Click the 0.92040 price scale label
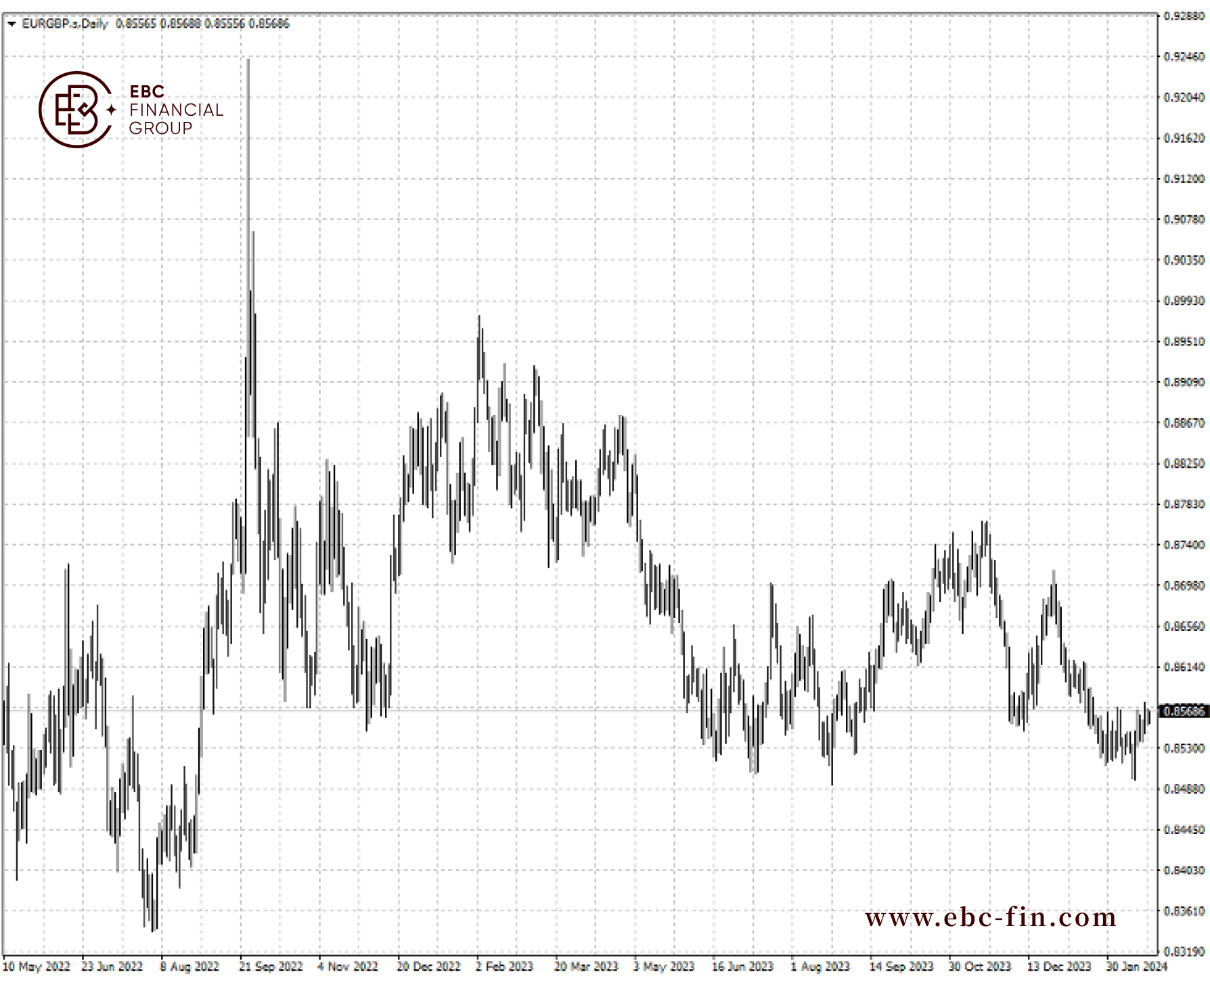Screen dimensions: 1210x991 click(1184, 97)
